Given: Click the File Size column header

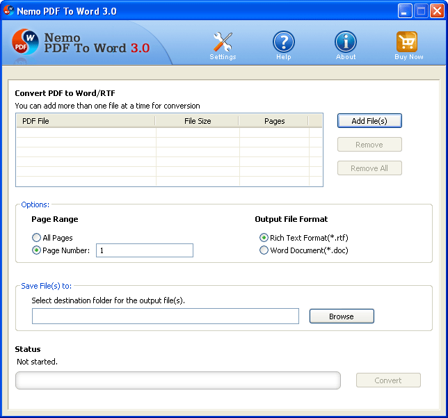Looking at the screenshot, I should tap(197, 121).
